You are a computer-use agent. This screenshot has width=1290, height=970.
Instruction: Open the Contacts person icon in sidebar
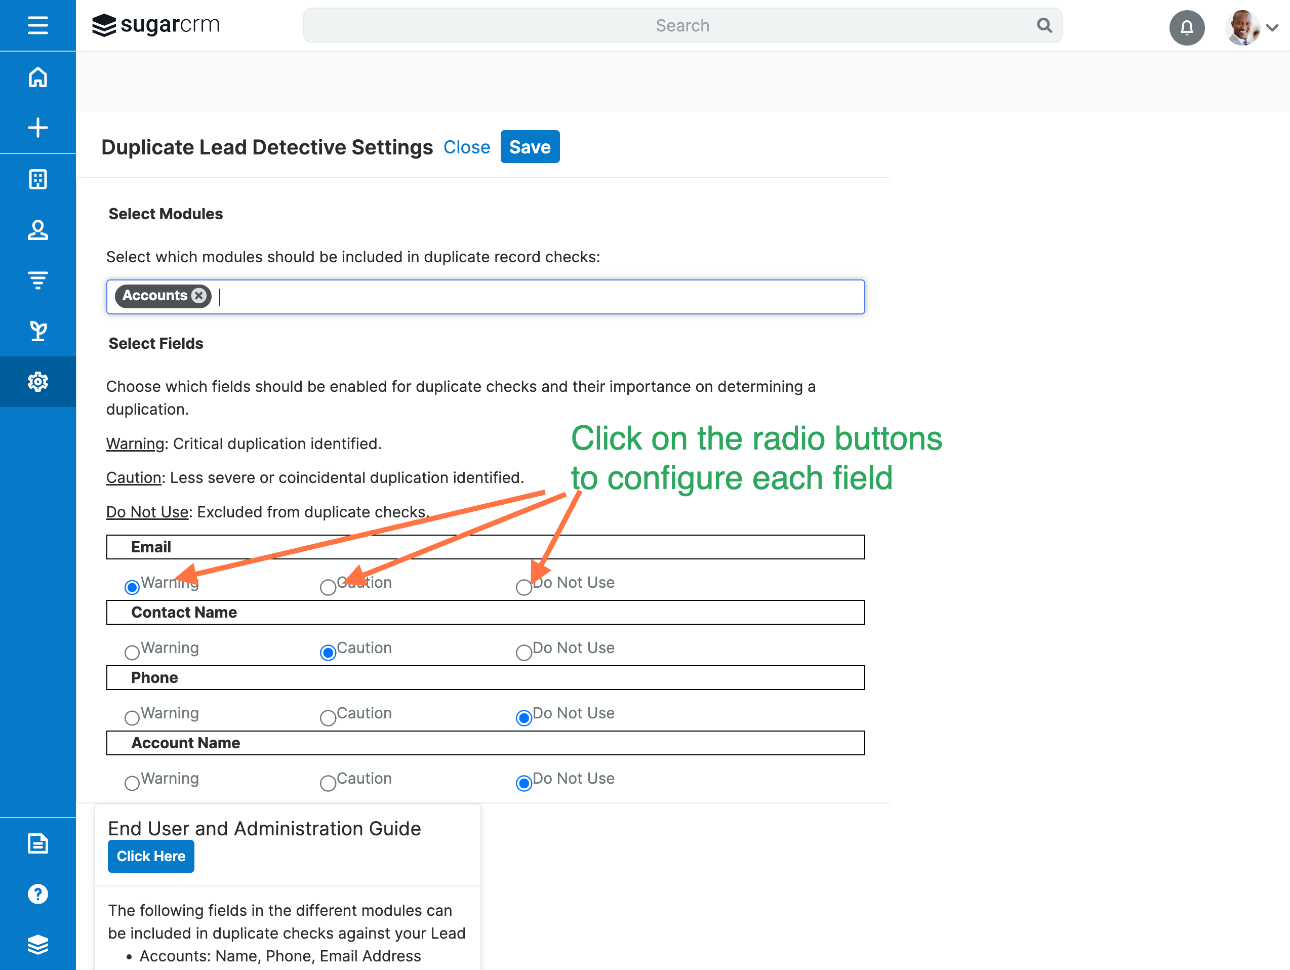pyautogui.click(x=38, y=230)
